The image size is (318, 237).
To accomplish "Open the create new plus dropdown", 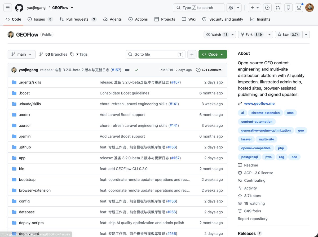I will pyautogui.click(x=254, y=8).
